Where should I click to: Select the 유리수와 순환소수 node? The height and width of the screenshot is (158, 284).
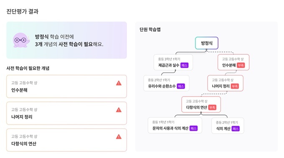pyautogui.click(x=166, y=83)
